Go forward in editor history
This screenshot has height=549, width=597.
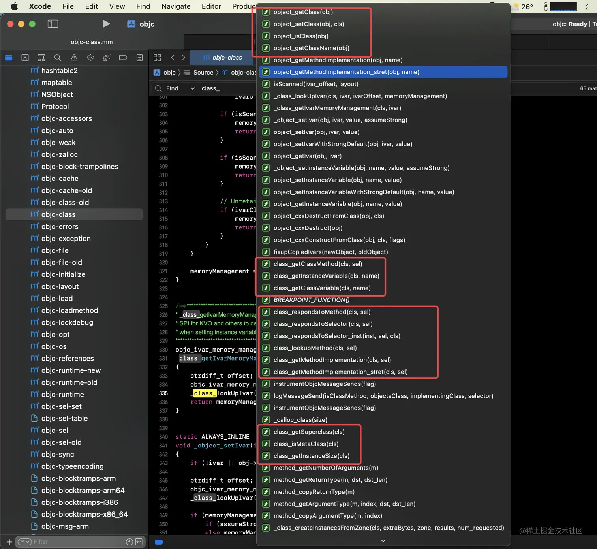pos(183,58)
